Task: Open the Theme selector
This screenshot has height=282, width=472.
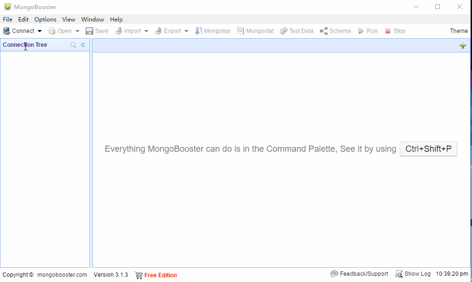Action: pyautogui.click(x=459, y=31)
